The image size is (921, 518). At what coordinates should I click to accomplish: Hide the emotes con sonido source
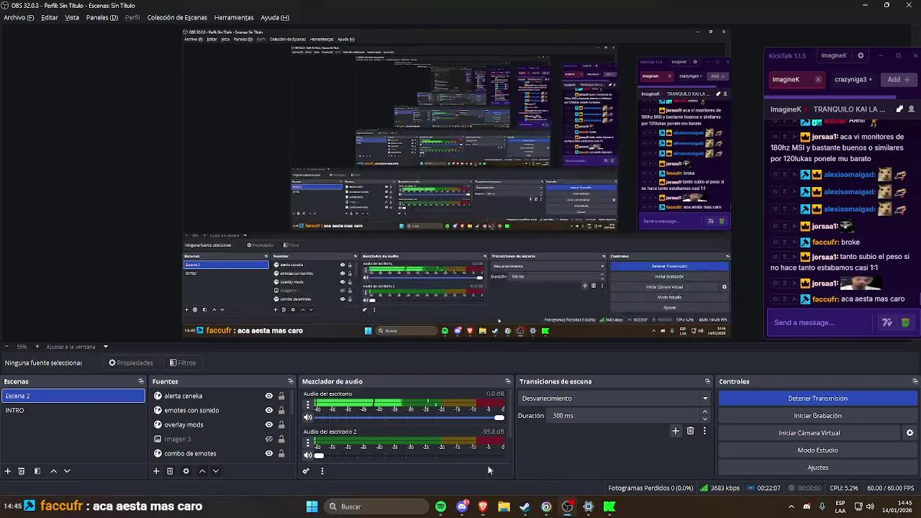[x=269, y=410]
